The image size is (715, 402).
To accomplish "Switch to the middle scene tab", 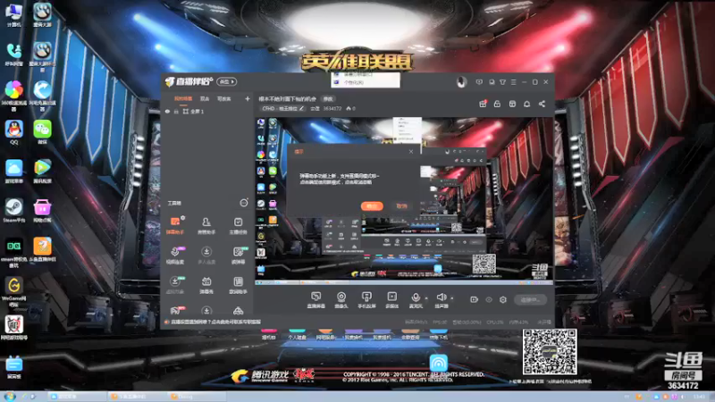I will point(205,98).
